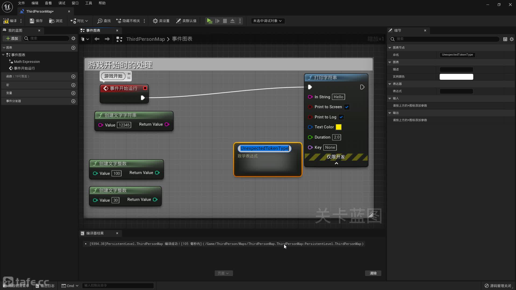516x290 pixels.
Task: Click the 清除 button in compiler results
Action: (373, 273)
